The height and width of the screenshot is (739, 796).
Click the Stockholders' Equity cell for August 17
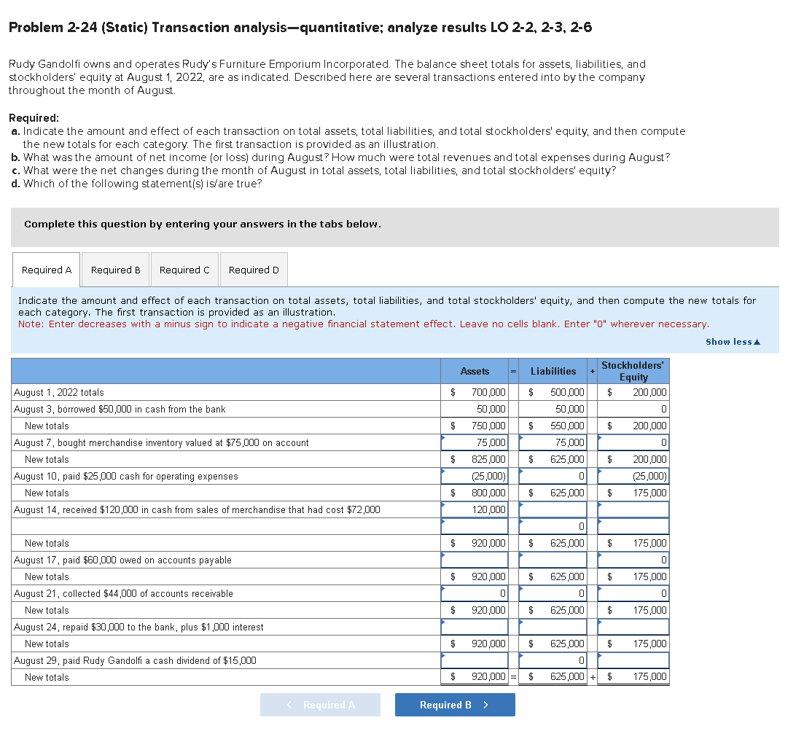(x=633, y=560)
